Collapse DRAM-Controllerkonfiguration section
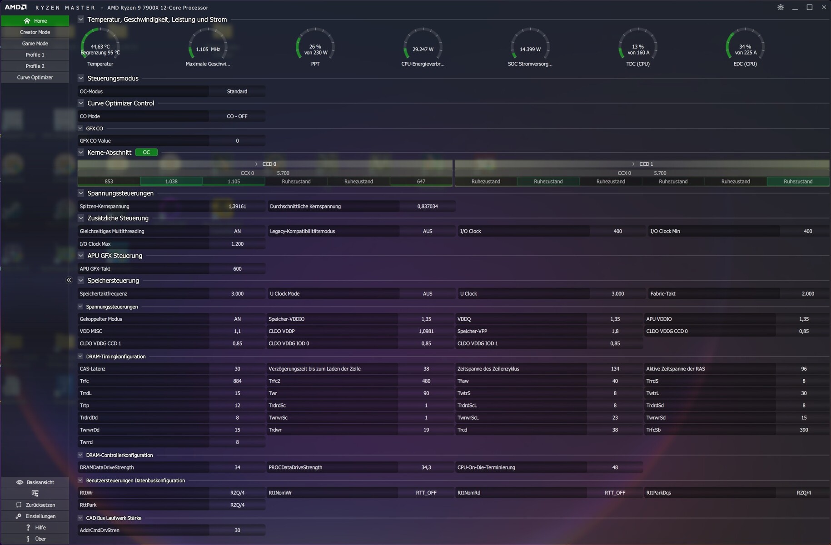Viewport: 831px width, 545px height. 80,455
